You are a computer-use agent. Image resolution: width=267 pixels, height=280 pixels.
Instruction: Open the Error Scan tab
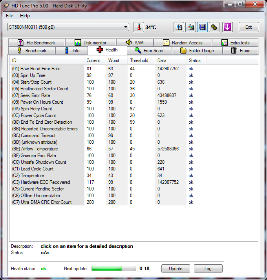tap(148, 50)
